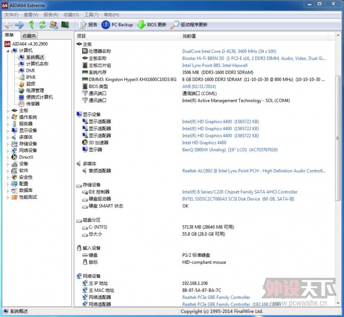The width and height of the screenshot is (344, 317).
Task: Expand the 显示设备 tree branch
Action: click(x=8, y=131)
